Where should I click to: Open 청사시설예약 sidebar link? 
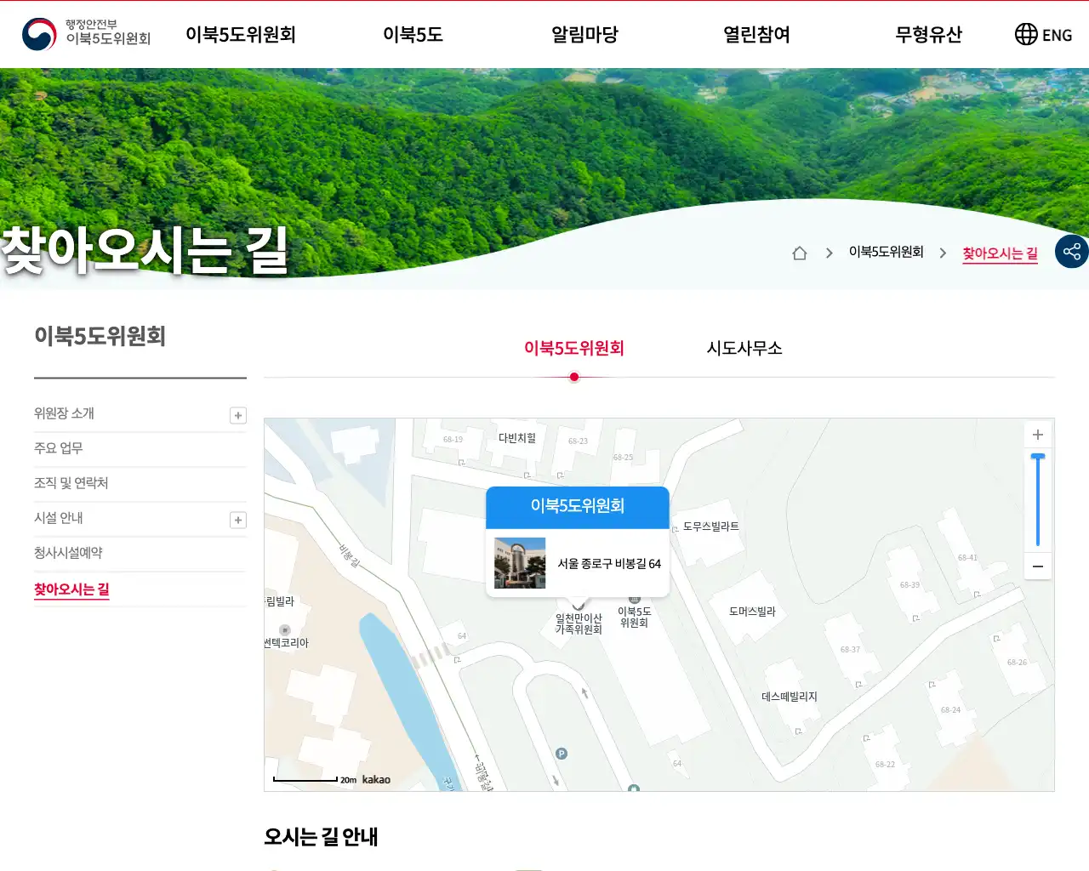click(68, 553)
